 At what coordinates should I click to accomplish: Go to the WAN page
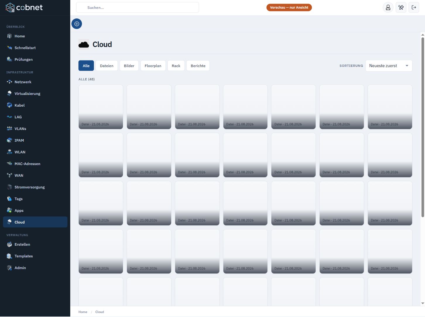pos(35,176)
